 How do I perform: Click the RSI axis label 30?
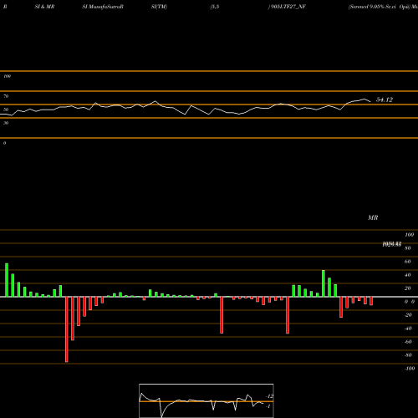[6, 123]
